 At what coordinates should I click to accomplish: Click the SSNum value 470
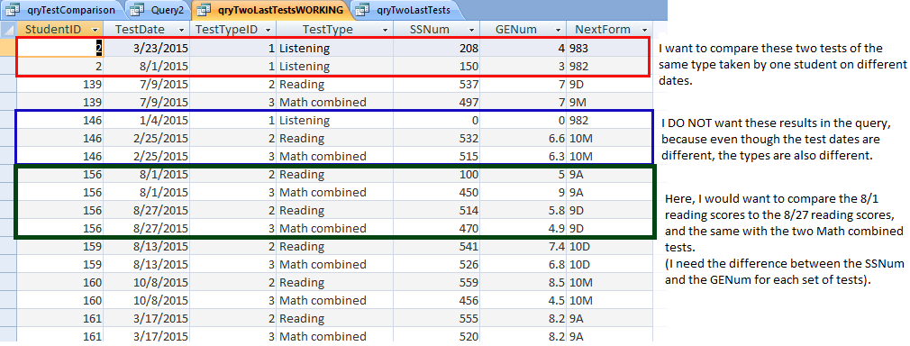pos(437,228)
